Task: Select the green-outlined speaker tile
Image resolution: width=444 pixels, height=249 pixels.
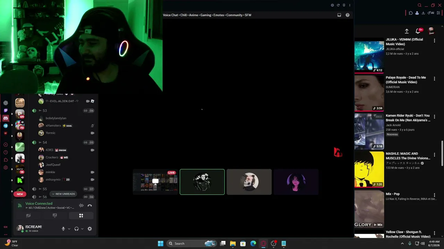Action: (x=202, y=182)
